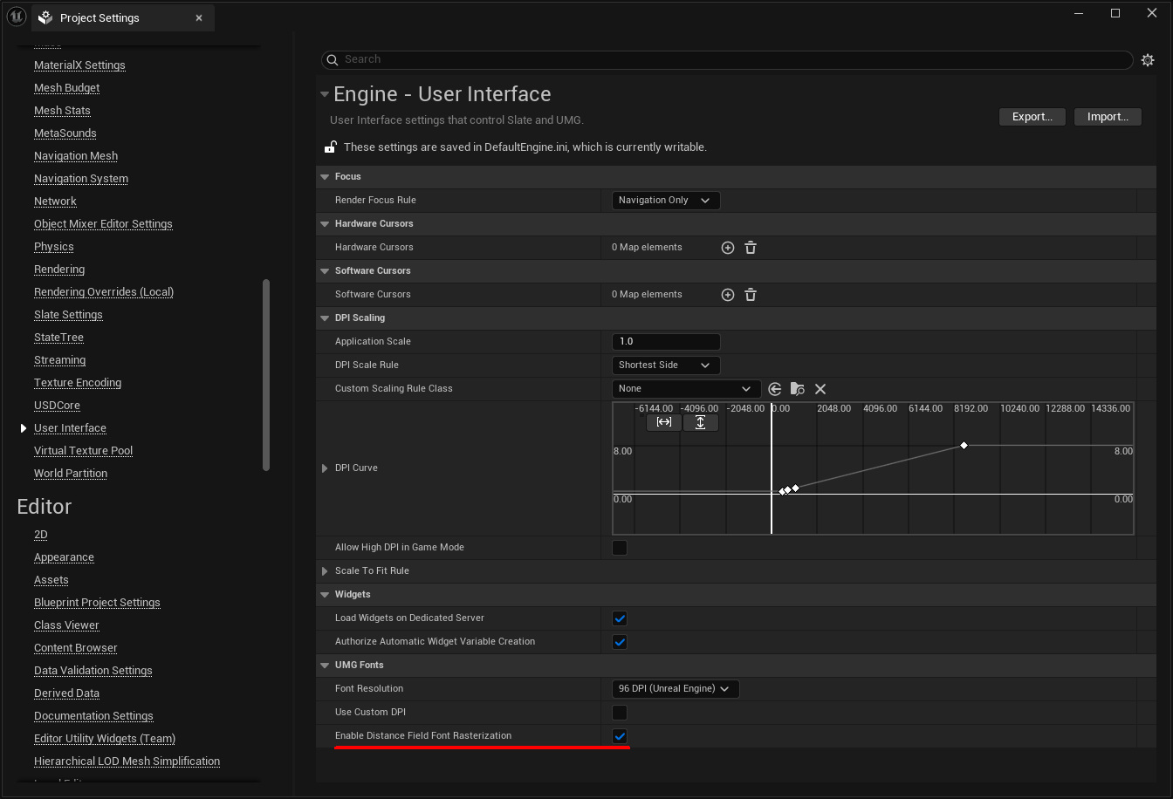This screenshot has height=799, width=1173.
Task: Uncheck Load Widgets on Dedicated Server
Action: tap(620, 618)
